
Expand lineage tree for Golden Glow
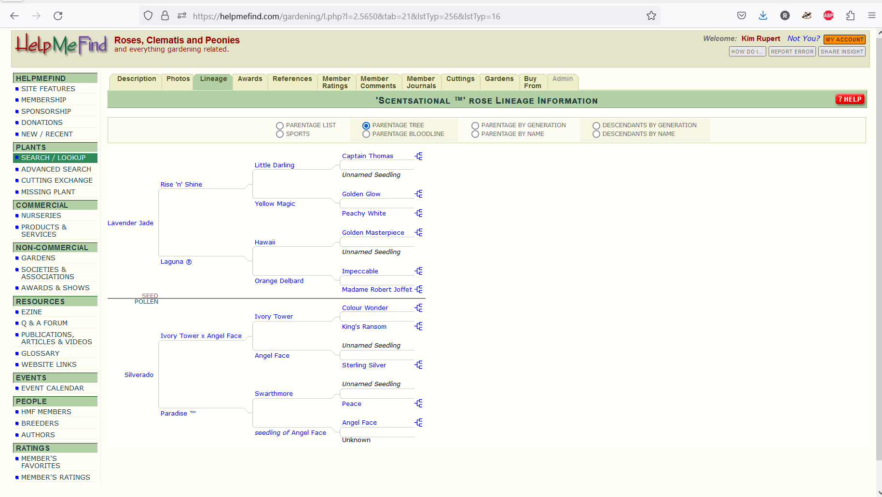pyautogui.click(x=419, y=194)
